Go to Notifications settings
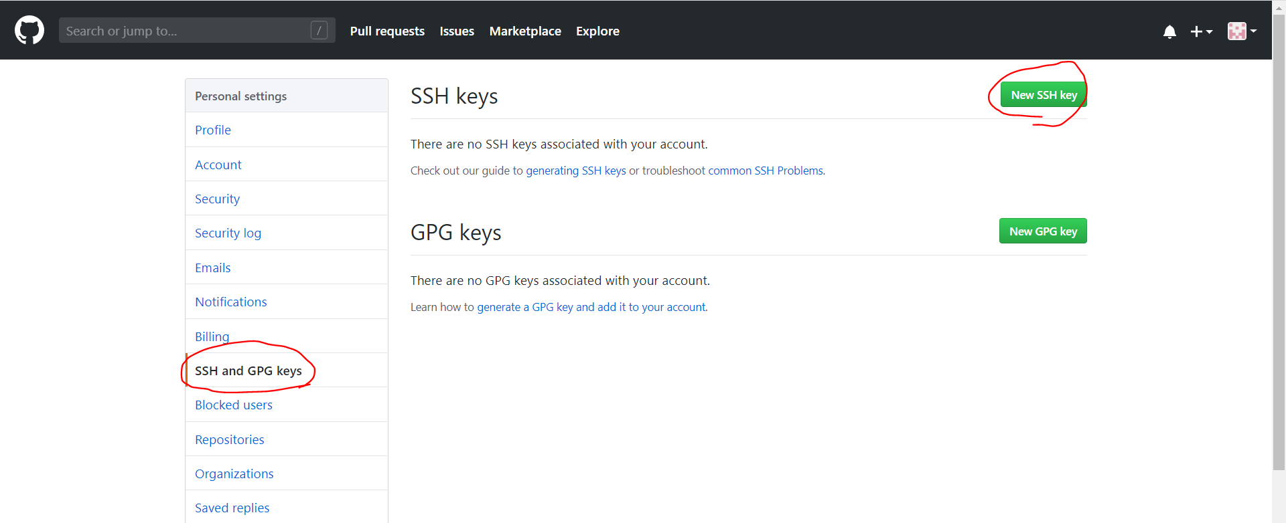The width and height of the screenshot is (1286, 523). point(287,302)
